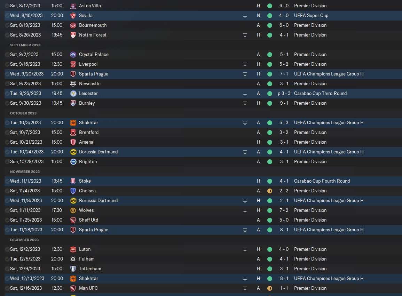
Task: Open the UEFA Super Cup competition link
Action: (311, 16)
